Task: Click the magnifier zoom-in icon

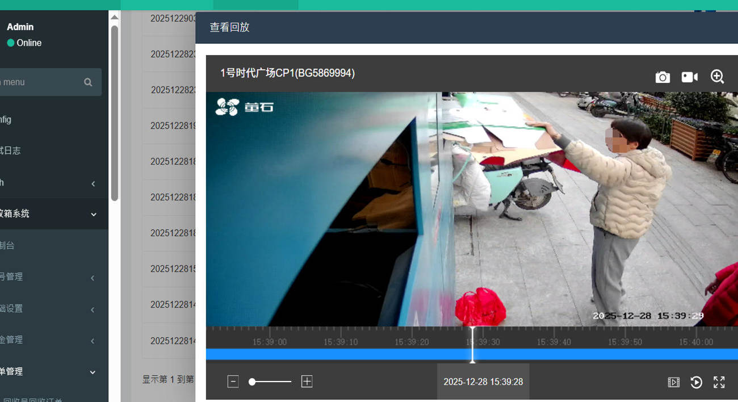Action: pos(717,77)
